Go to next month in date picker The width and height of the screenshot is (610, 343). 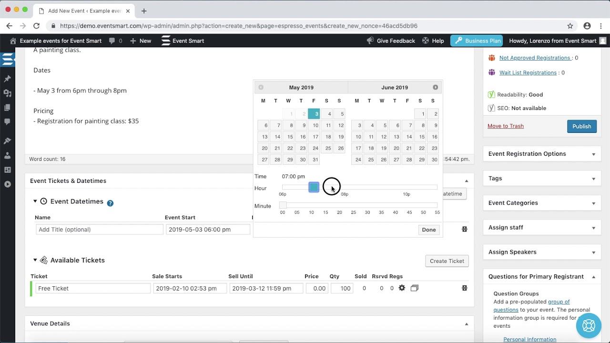435,87
